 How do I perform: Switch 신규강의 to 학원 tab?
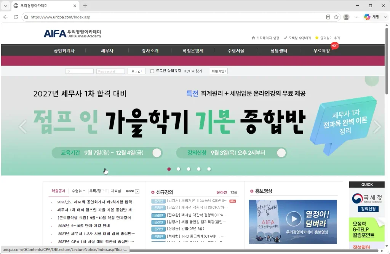[x=234, y=192]
